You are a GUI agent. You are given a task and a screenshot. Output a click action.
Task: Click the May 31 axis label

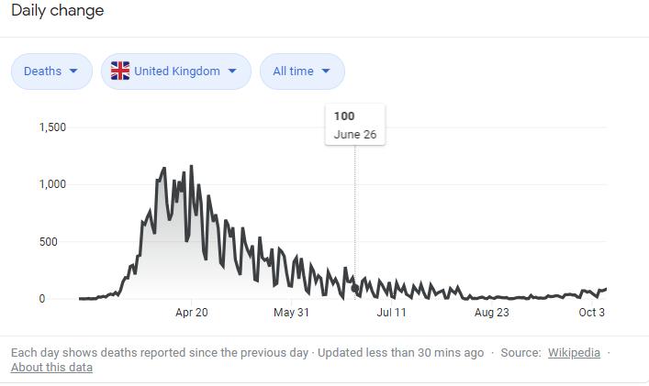[x=292, y=313]
